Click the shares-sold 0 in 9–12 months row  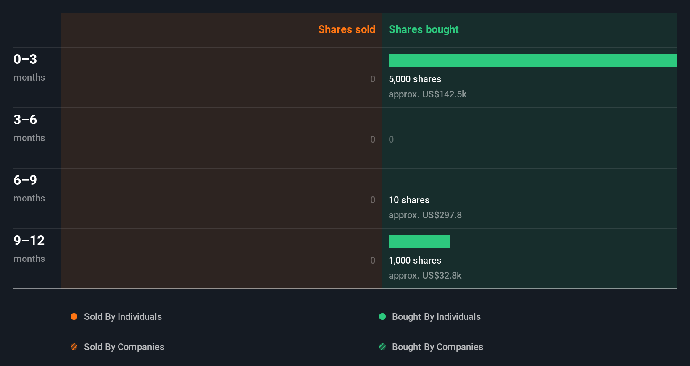tap(373, 260)
